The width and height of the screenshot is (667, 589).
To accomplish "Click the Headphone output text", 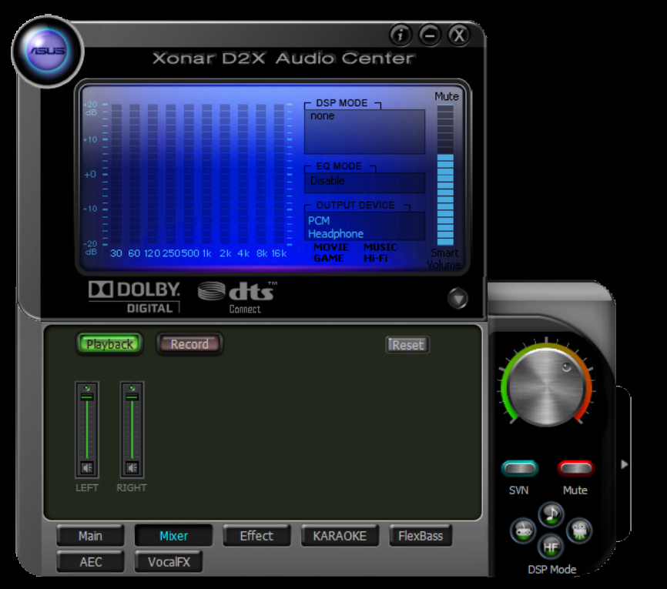I will point(336,233).
